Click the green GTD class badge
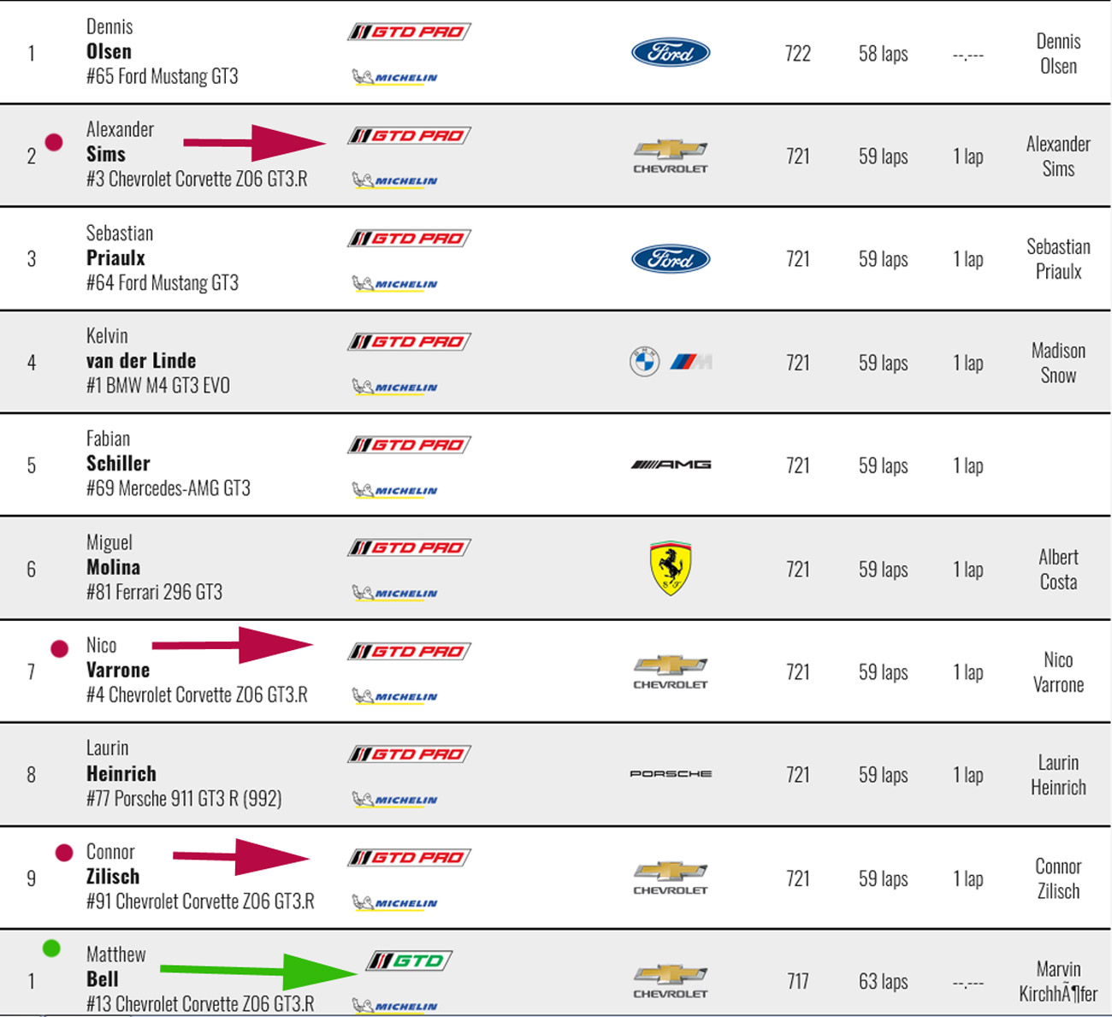 pyautogui.click(x=409, y=961)
